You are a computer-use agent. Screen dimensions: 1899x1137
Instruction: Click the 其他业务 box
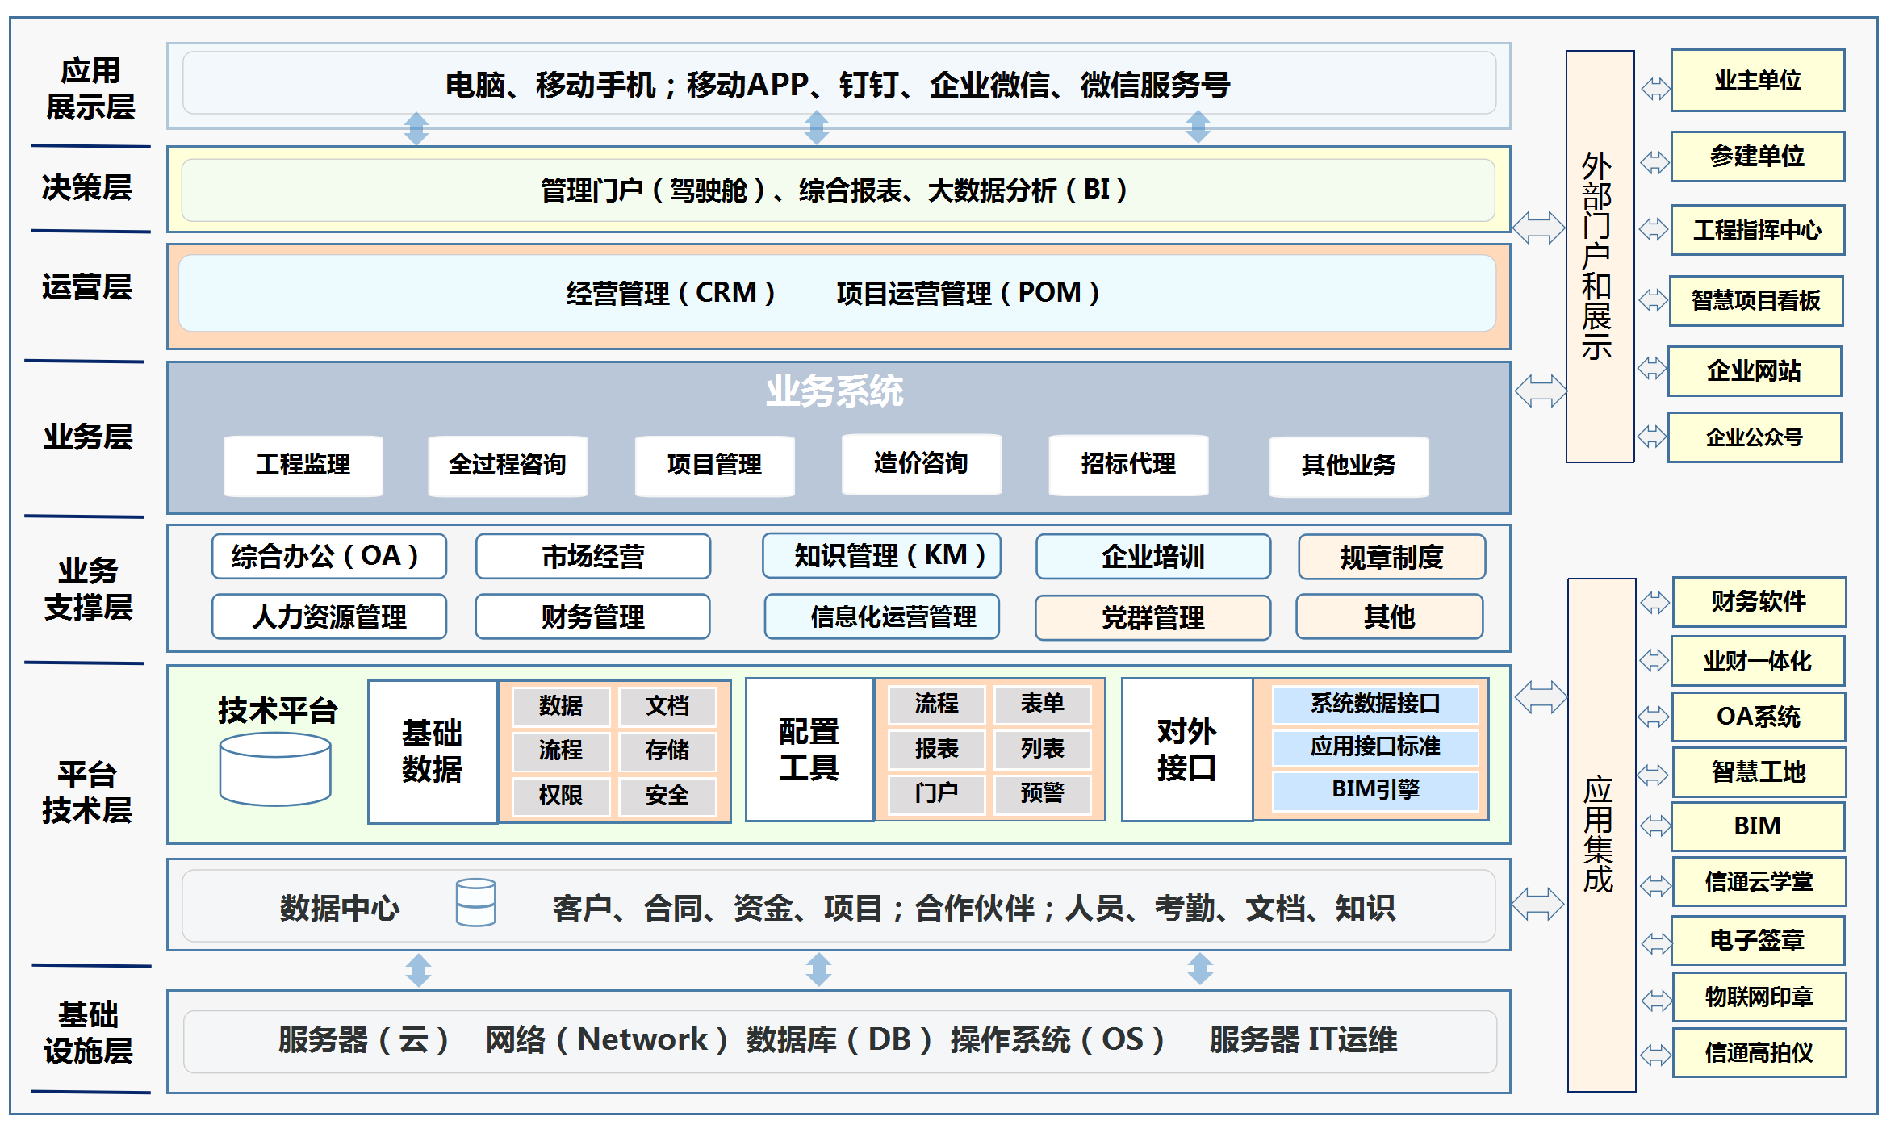pos(1349,466)
